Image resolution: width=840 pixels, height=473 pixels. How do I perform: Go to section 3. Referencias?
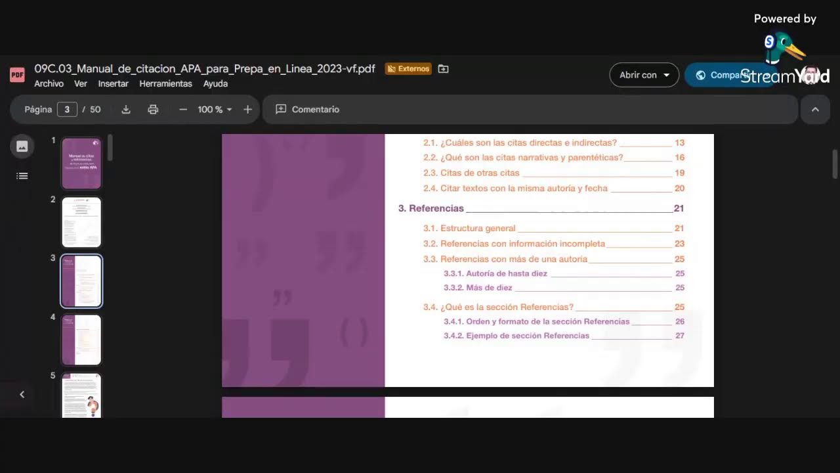pos(541,208)
